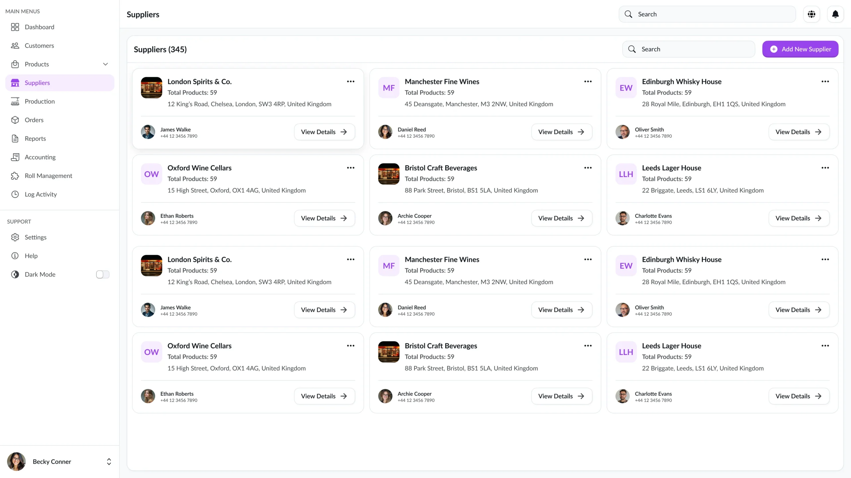
Task: Click Bristol Craft Beverages top thumbnail image
Action: pos(389,174)
